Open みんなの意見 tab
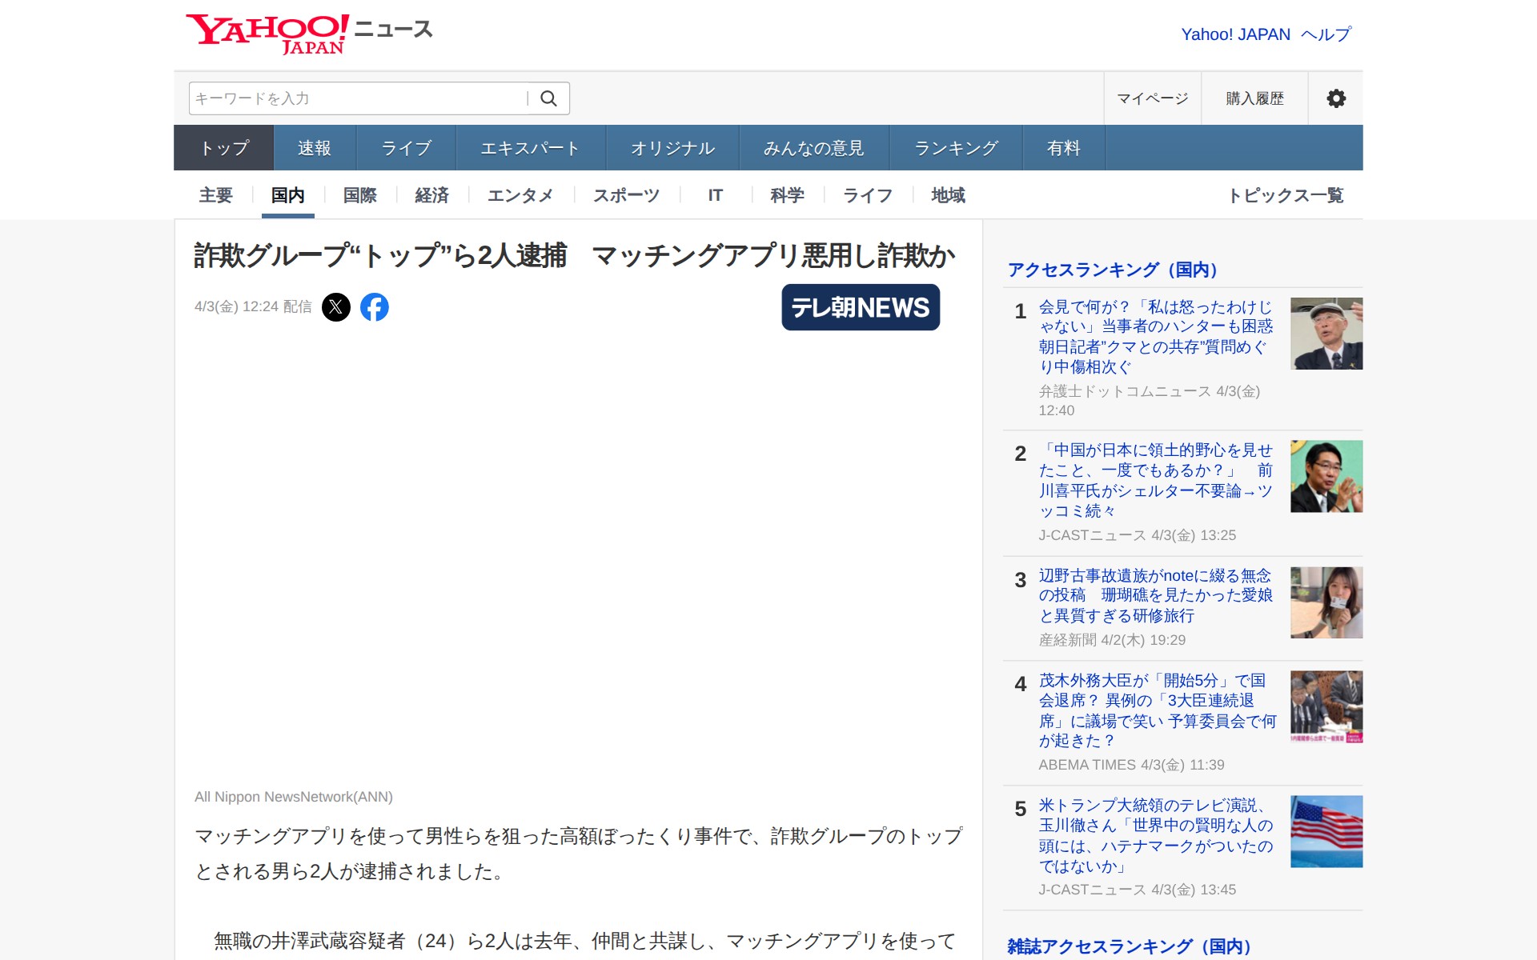Image resolution: width=1537 pixels, height=960 pixels. click(813, 148)
